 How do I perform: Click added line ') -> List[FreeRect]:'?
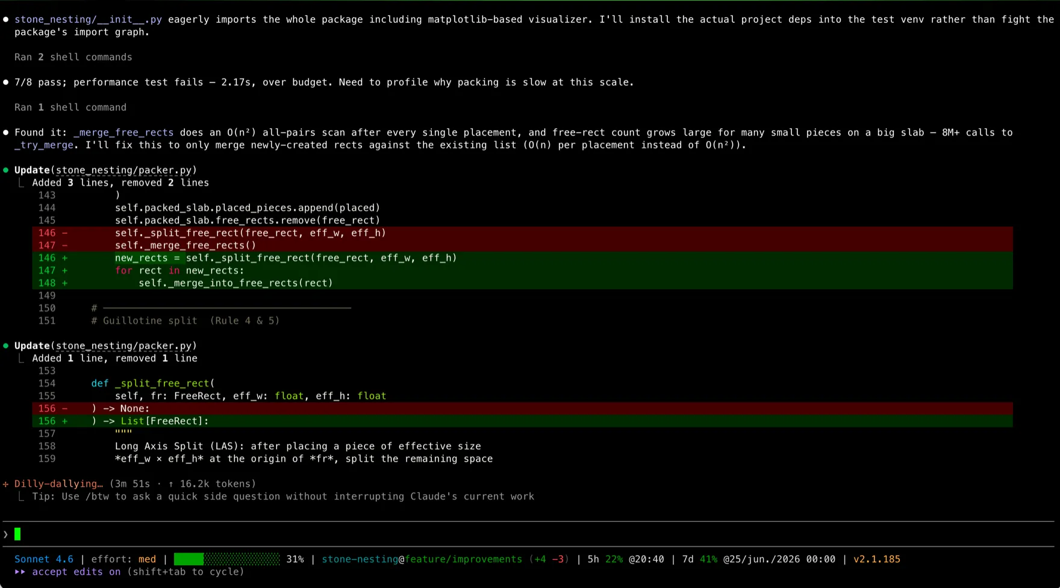click(523, 421)
